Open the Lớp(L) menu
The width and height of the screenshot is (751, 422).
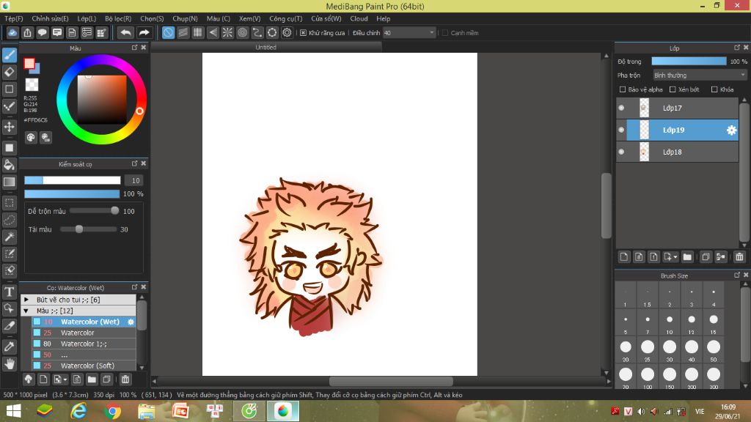tap(87, 18)
